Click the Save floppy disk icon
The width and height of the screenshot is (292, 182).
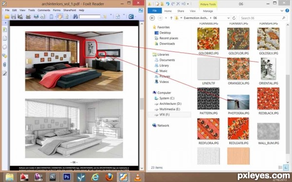point(14,17)
